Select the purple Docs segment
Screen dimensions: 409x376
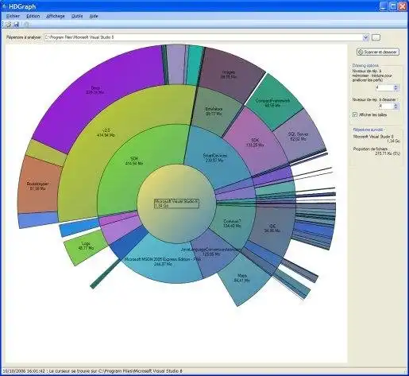tap(95, 90)
